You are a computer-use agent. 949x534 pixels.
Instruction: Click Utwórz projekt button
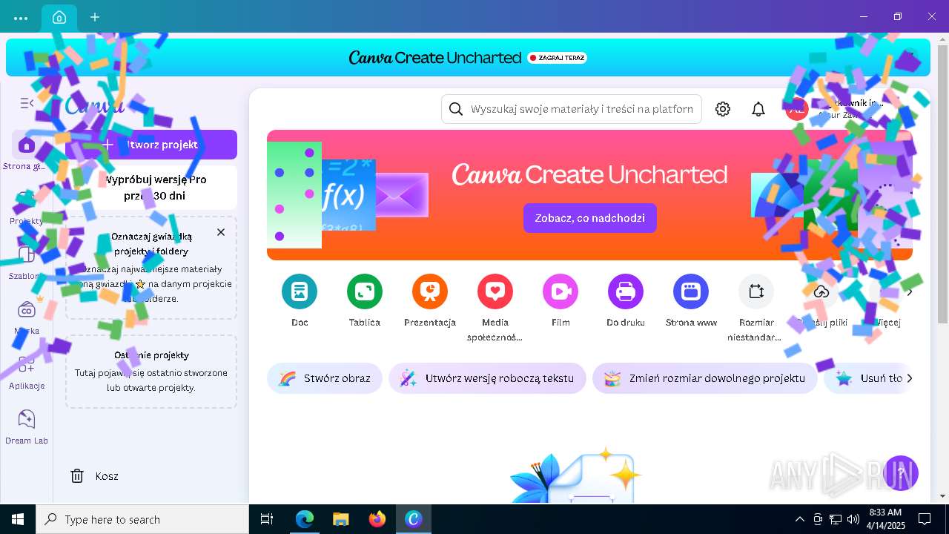[151, 145]
